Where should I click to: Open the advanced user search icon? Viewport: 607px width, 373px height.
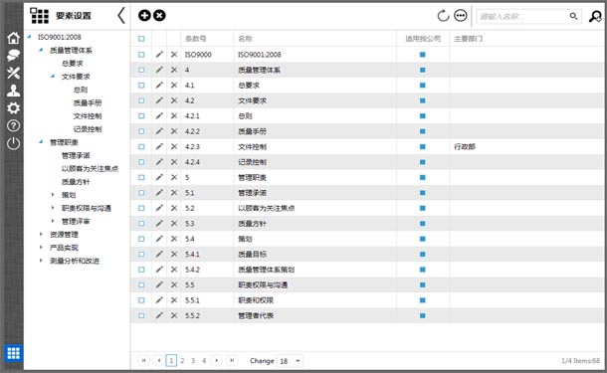595,16
